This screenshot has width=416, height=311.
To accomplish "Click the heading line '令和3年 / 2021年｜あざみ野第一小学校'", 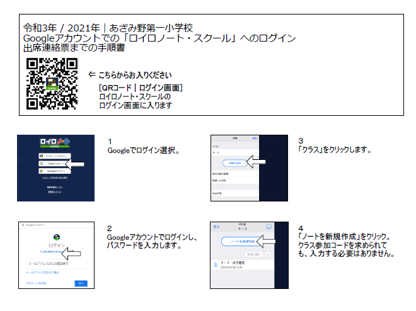I will [x=108, y=28].
